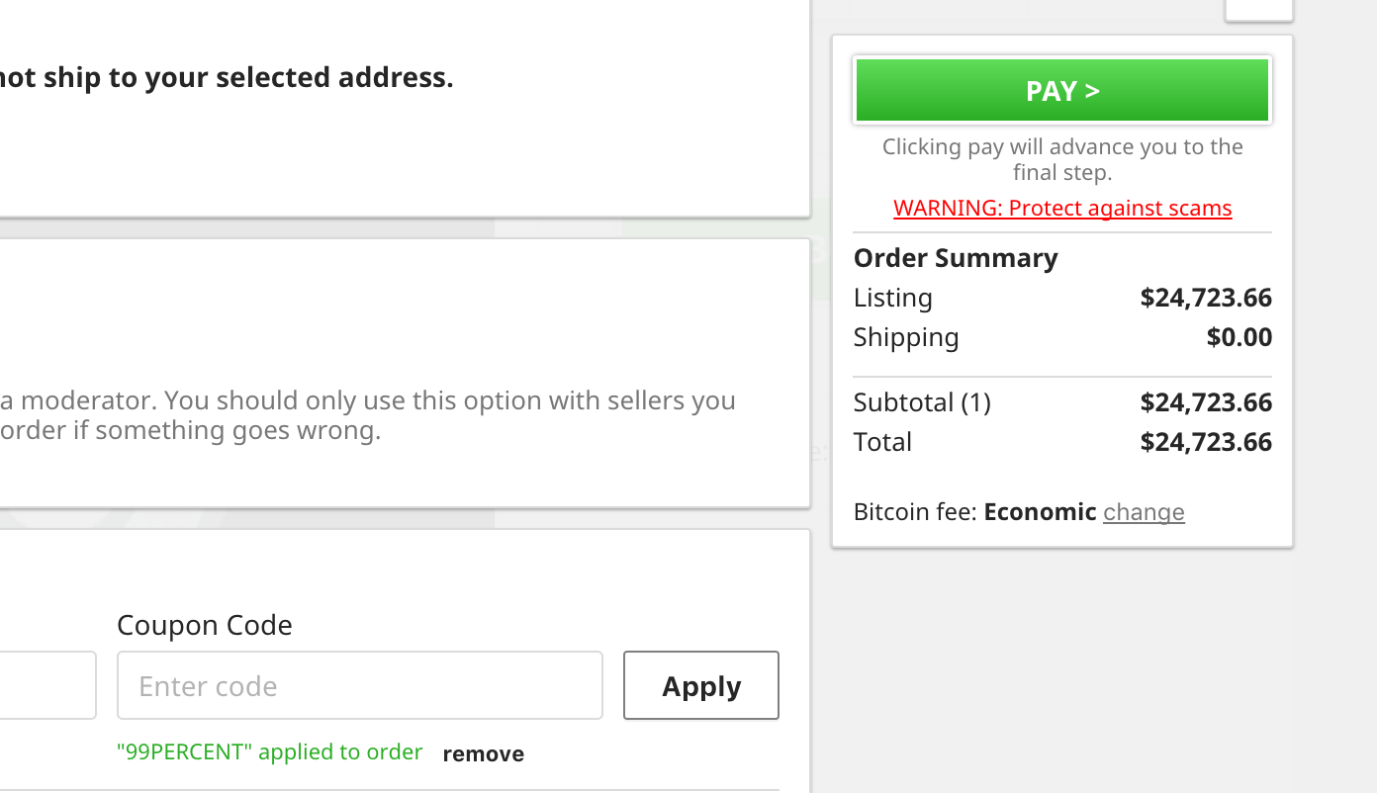Click the Shipping $0.00 value
Viewport: 1377px width, 793px height.
[1239, 336]
